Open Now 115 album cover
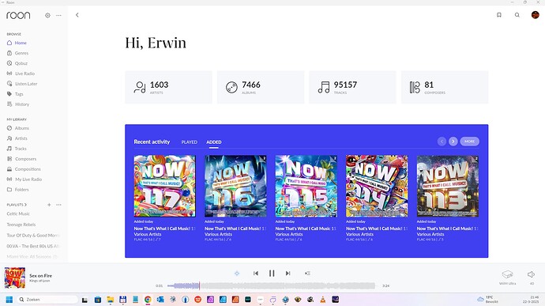This screenshot has height=306, width=545. (x=306, y=186)
